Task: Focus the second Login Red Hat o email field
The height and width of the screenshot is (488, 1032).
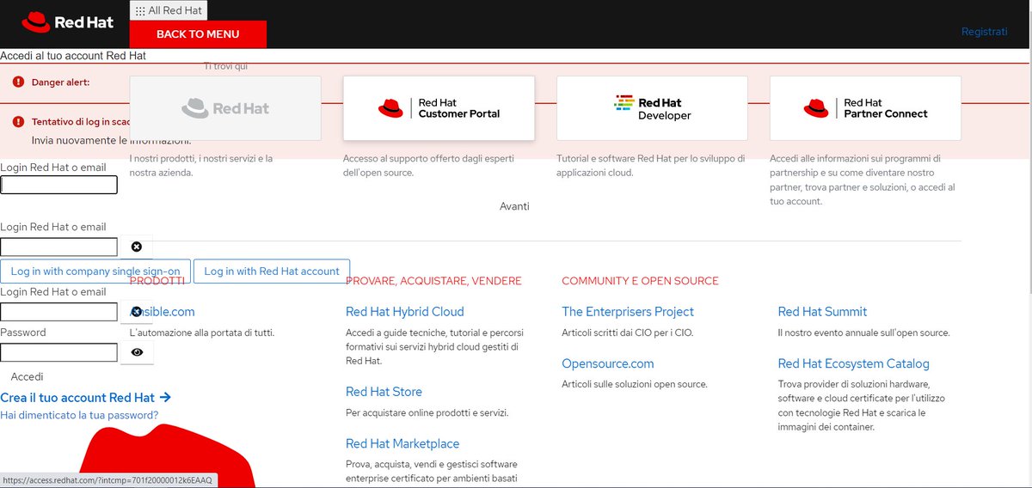Action: 58,247
